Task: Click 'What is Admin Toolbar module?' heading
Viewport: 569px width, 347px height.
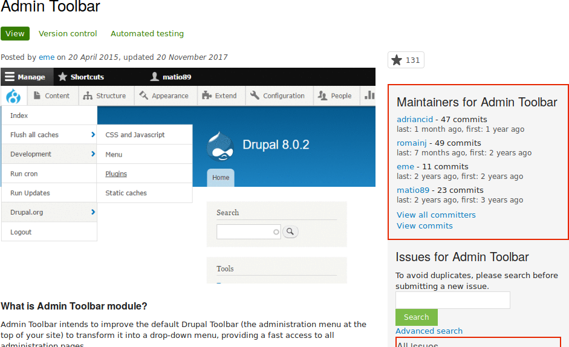Action: coord(74,306)
